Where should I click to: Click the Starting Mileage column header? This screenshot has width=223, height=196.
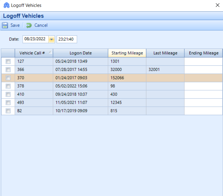[127, 53]
